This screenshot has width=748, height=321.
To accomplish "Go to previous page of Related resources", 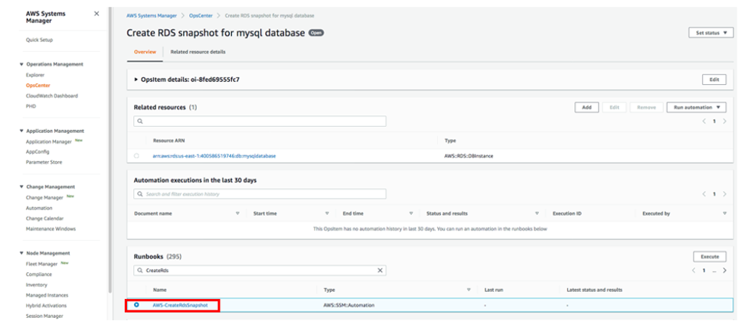I will pyautogui.click(x=704, y=122).
